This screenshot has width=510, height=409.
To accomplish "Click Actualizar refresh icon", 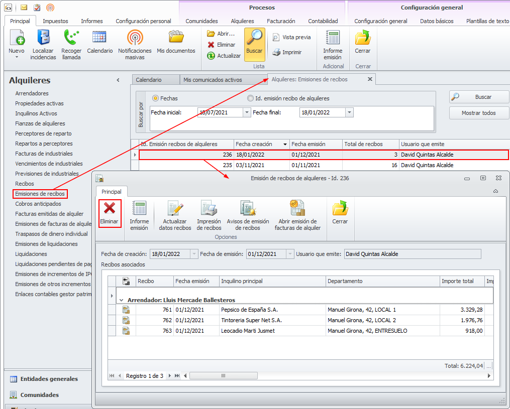I will (x=211, y=56).
